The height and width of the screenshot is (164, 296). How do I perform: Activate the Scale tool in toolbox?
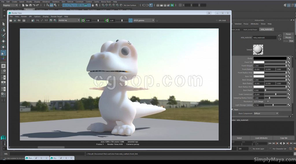click(x=3, y=53)
